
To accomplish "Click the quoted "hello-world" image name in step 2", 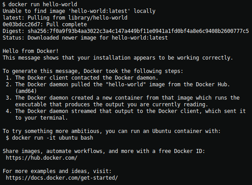I will tap(126, 84).
